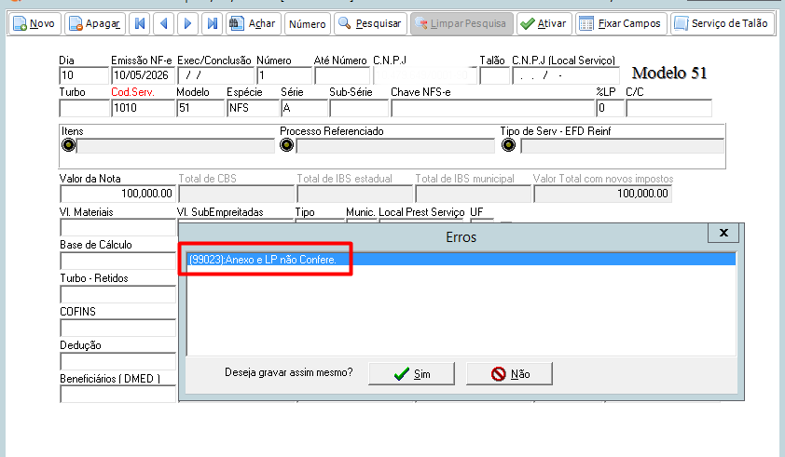Image resolution: width=785 pixels, height=457 pixels.
Task: Click the Achar binoculars button
Action: tap(253, 23)
